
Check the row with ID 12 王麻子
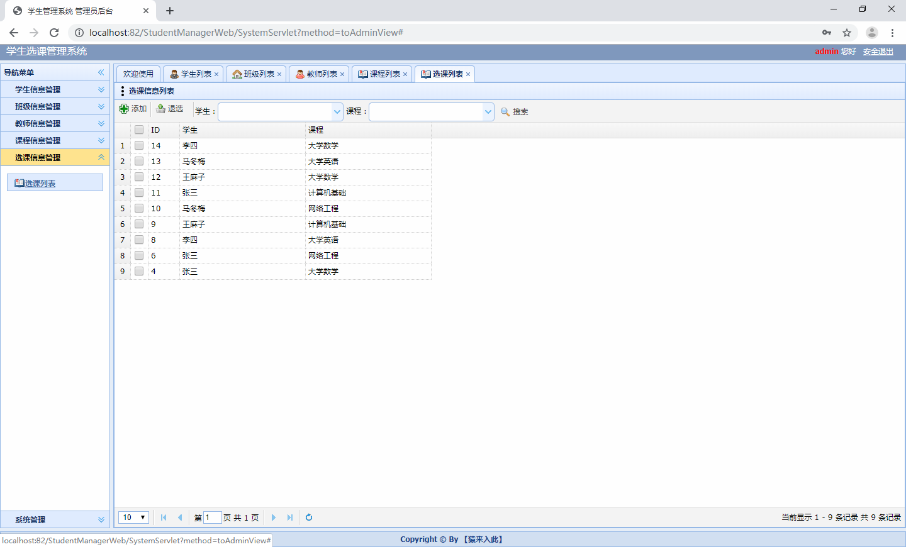pyautogui.click(x=139, y=177)
